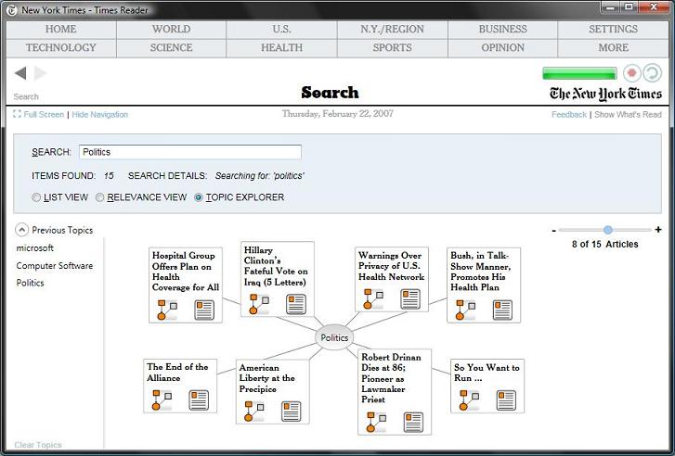Click Clear Topics link

pyautogui.click(x=38, y=445)
